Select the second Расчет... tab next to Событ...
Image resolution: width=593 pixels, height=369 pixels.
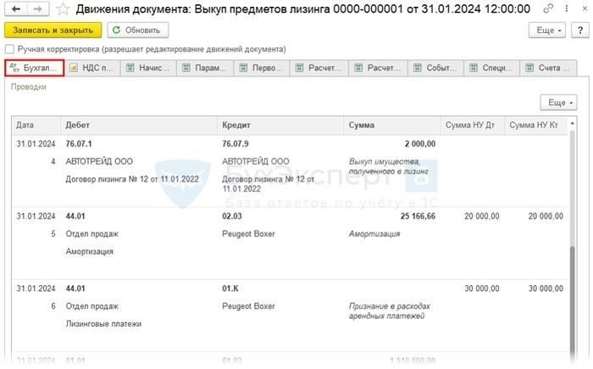pos(378,68)
